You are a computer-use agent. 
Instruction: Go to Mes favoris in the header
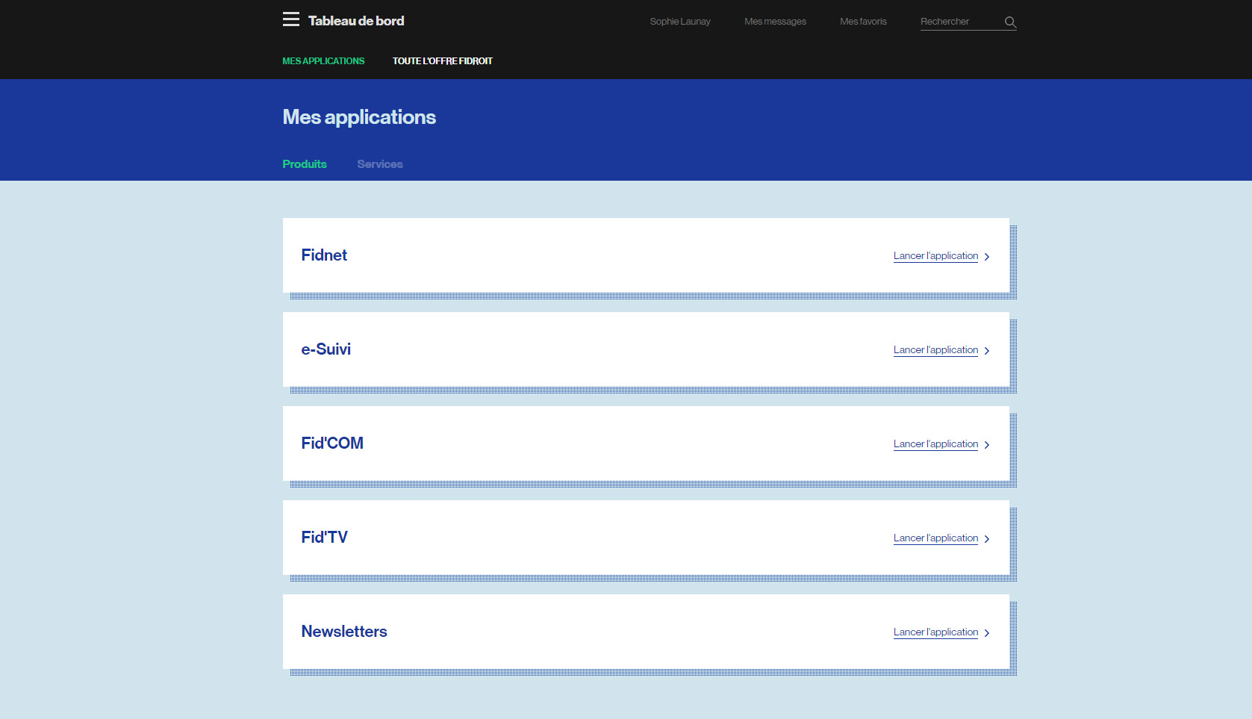[x=863, y=22]
